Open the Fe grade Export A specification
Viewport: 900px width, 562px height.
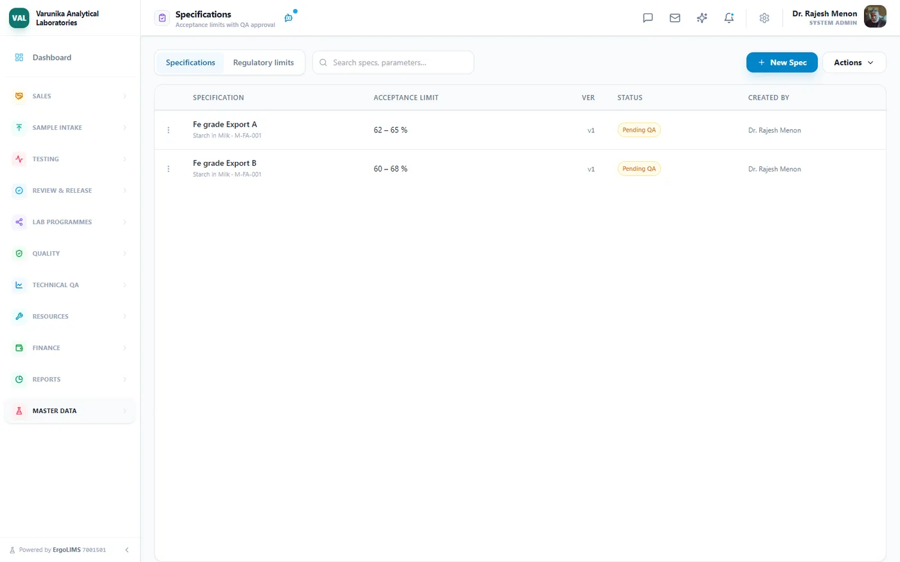225,125
